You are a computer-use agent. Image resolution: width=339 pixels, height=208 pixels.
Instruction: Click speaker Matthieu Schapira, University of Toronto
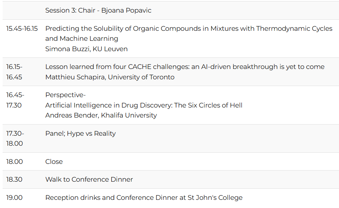(110, 77)
